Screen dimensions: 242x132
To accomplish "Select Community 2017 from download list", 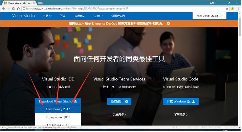I will 58,109.
